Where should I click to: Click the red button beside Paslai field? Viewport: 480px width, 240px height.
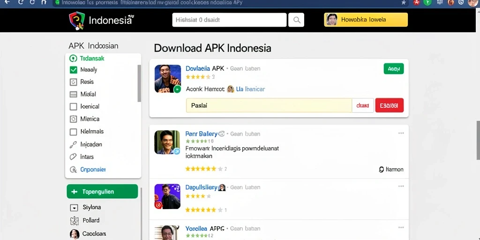389,105
